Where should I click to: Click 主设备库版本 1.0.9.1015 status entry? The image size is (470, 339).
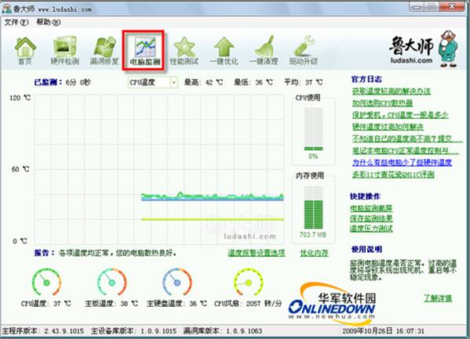[x=133, y=331]
